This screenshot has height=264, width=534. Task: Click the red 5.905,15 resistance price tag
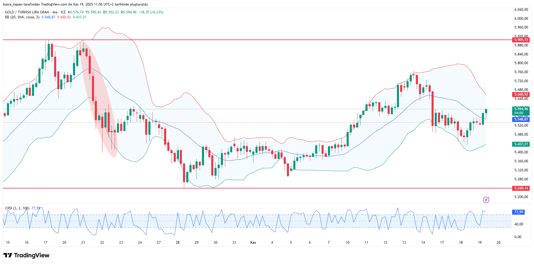click(521, 40)
